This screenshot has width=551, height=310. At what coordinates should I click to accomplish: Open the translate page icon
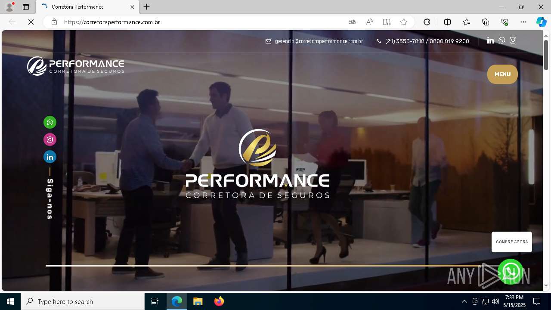click(352, 22)
